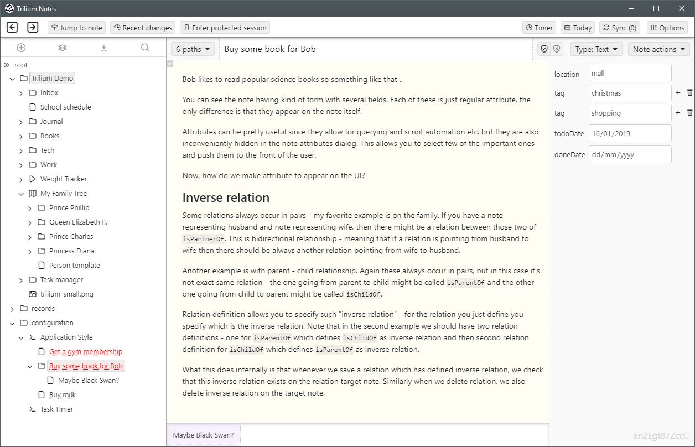Select the Prince Charles note
The width and height of the screenshot is (695, 447).
coord(71,236)
